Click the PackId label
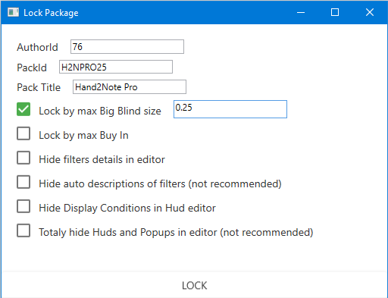The width and height of the screenshot is (388, 298). pos(32,67)
